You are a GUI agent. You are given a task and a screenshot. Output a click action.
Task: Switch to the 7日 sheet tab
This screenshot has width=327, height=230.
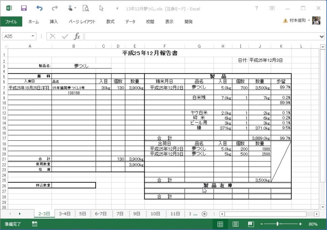pos(120,214)
